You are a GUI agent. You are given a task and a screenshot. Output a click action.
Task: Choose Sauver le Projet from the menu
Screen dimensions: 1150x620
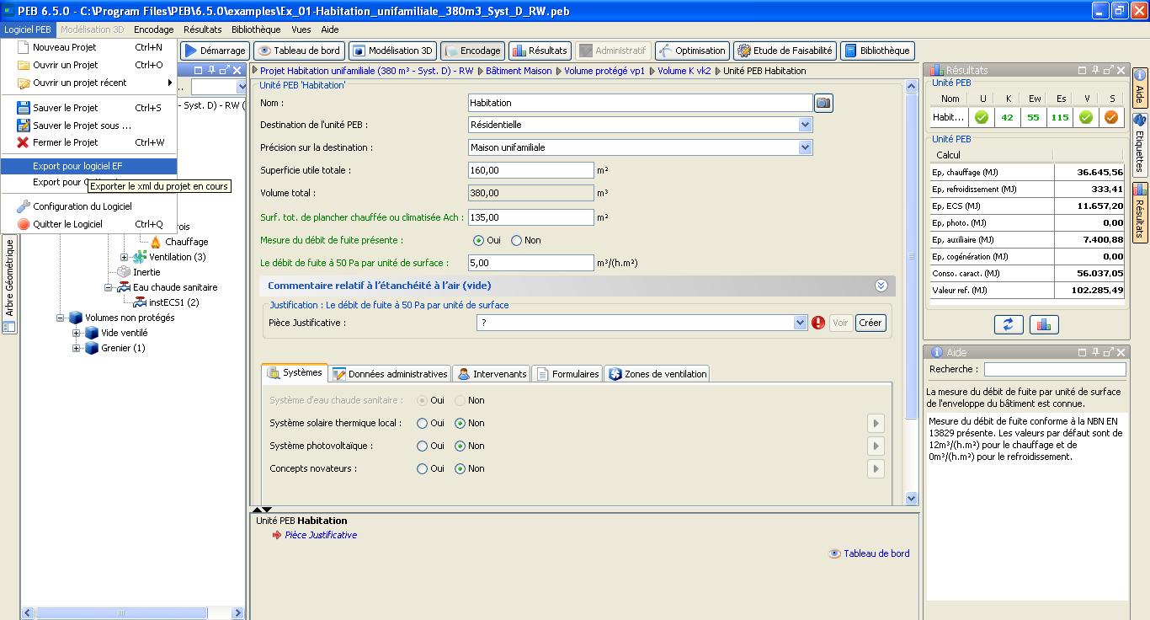pyautogui.click(x=88, y=108)
